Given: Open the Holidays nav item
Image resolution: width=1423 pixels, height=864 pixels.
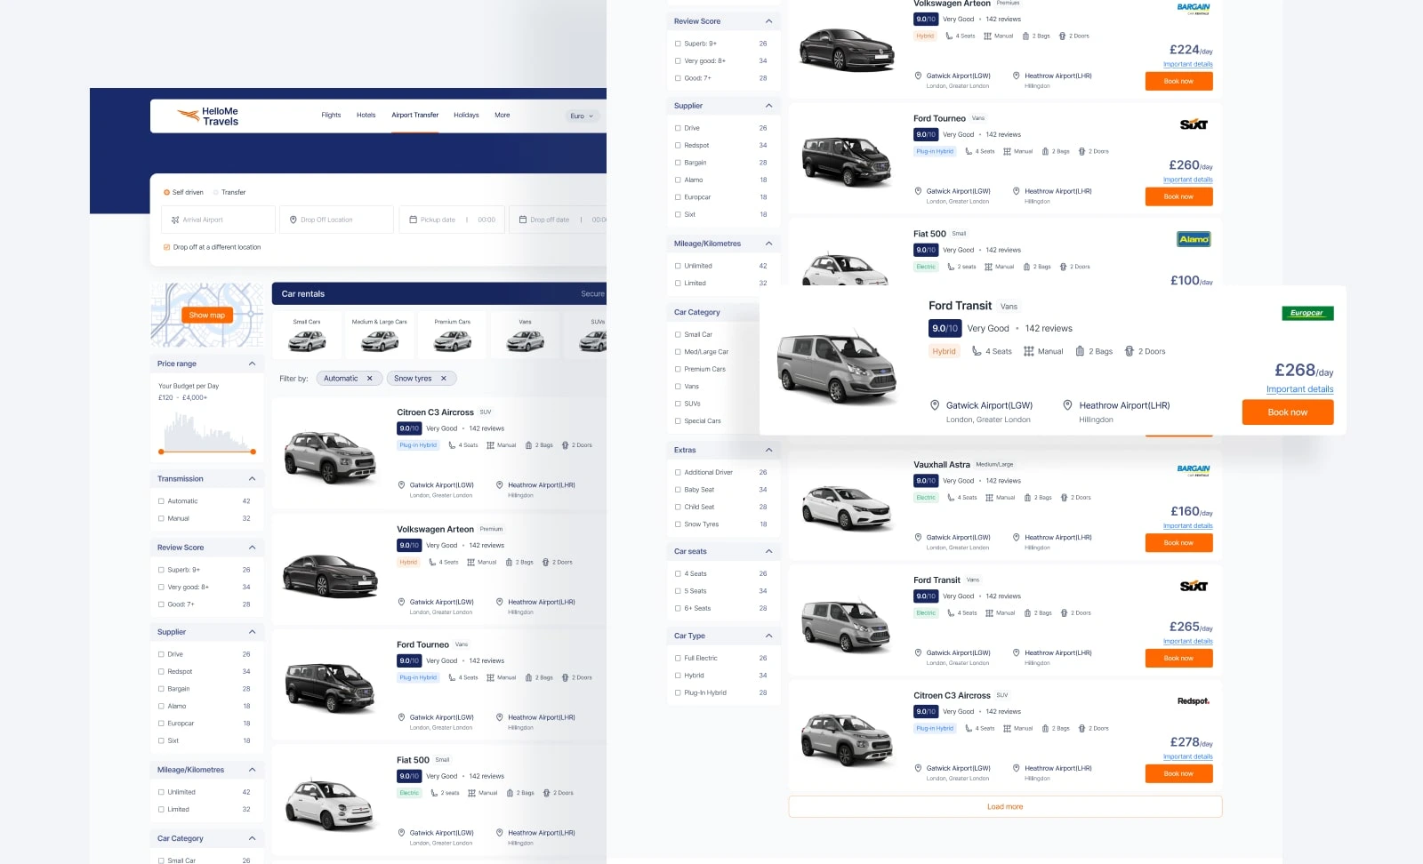Looking at the screenshot, I should tap(466, 116).
